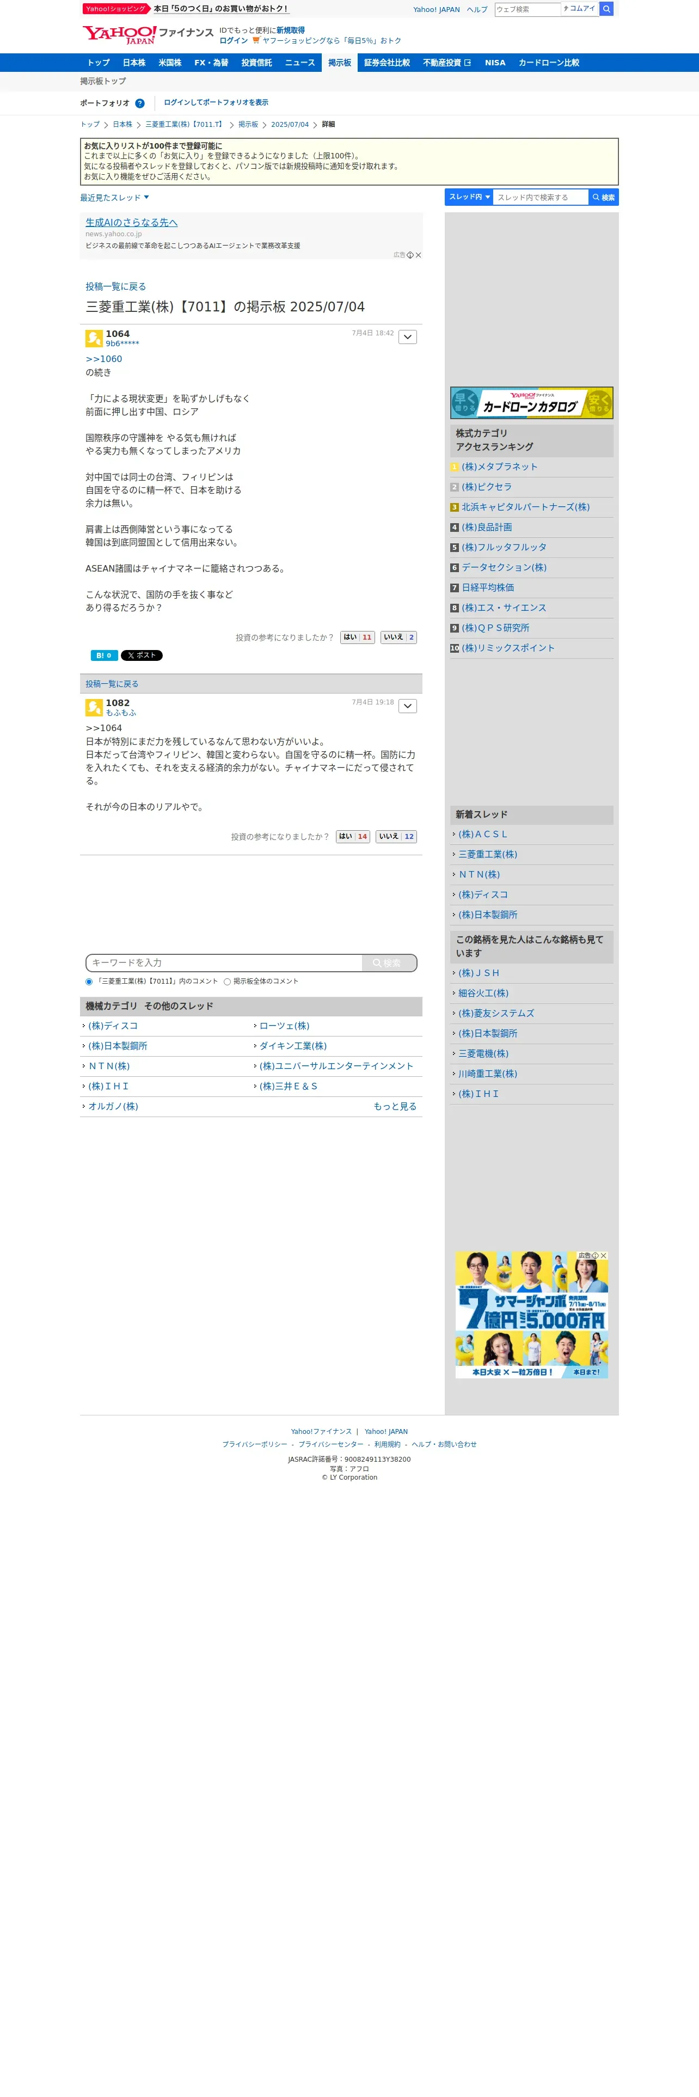Click ログイン link in header
The height and width of the screenshot is (2097, 699).
click(234, 41)
